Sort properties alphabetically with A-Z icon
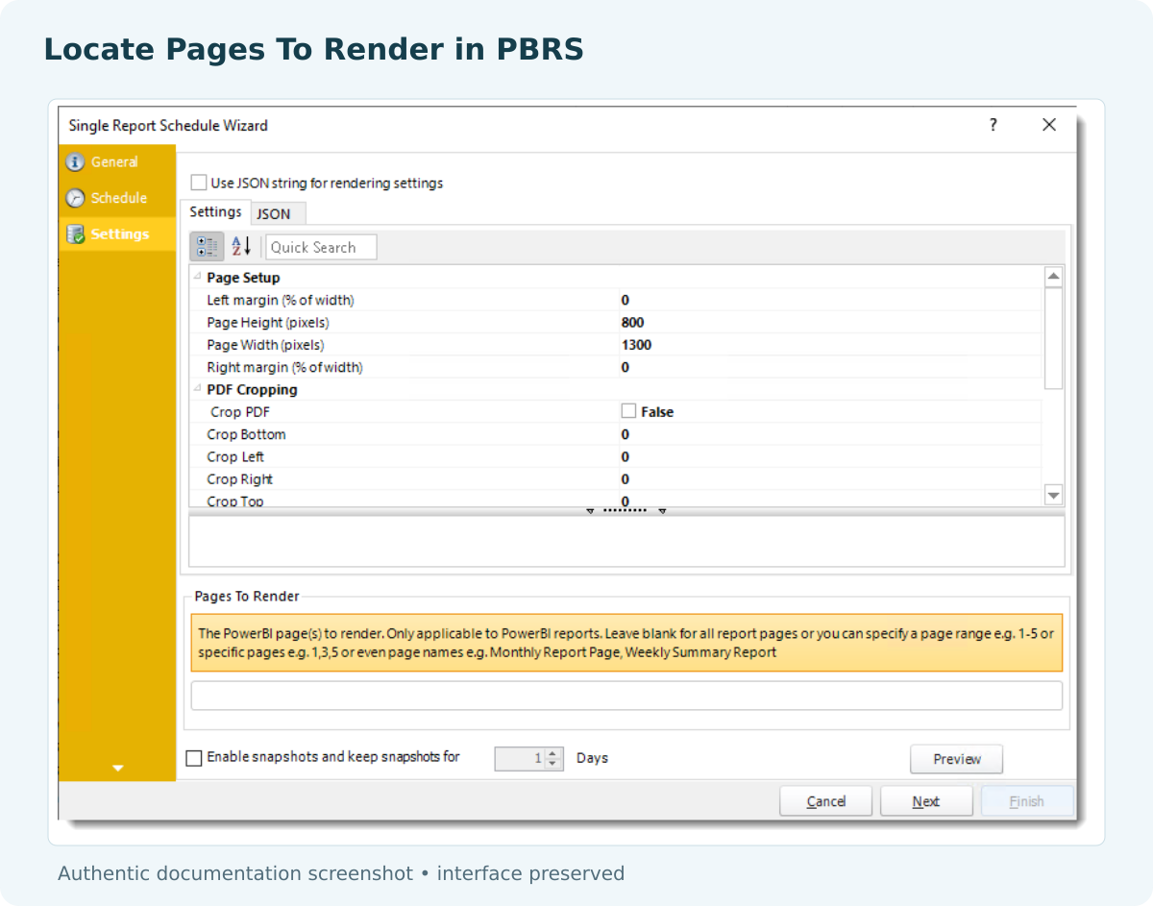This screenshot has height=906, width=1153. tap(241, 247)
